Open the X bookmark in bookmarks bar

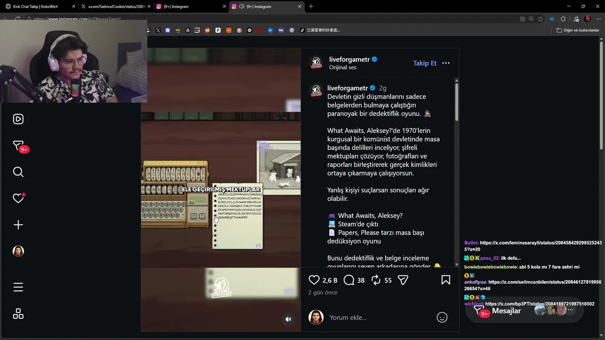pos(158,30)
